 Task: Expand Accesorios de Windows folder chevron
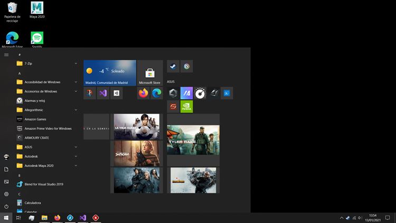[x=76, y=91]
